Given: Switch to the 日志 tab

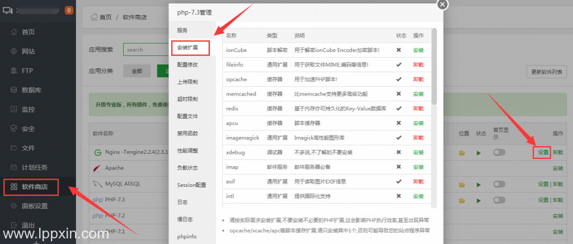Looking at the screenshot, I should [192, 202].
